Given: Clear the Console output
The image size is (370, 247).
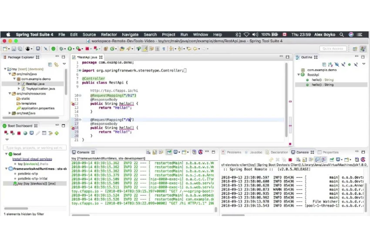Looking at the screenshot, I should (x=148, y=152).
